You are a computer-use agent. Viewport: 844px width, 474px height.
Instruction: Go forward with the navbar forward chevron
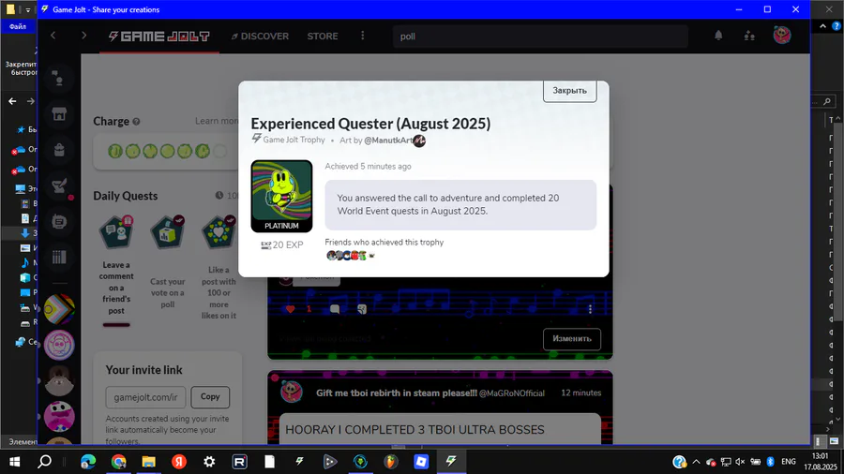(84, 36)
